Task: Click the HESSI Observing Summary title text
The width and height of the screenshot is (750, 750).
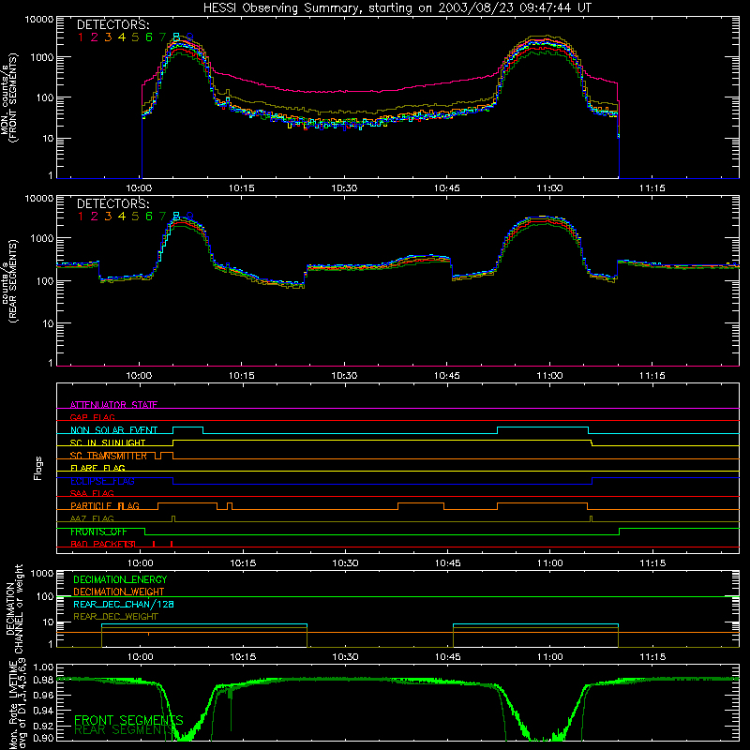Action: 397,8
